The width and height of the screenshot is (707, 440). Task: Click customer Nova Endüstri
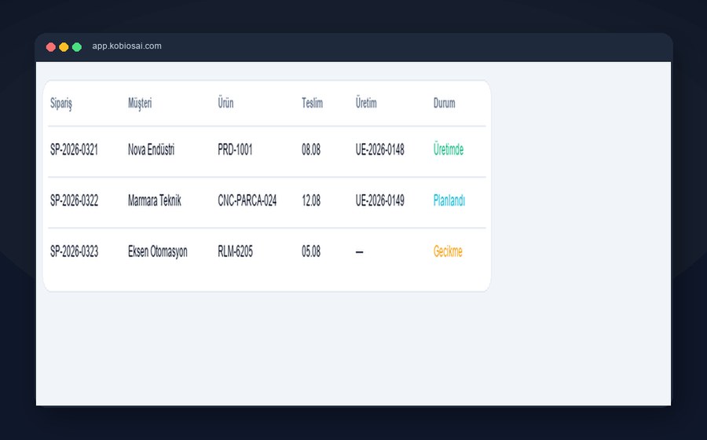coord(151,149)
